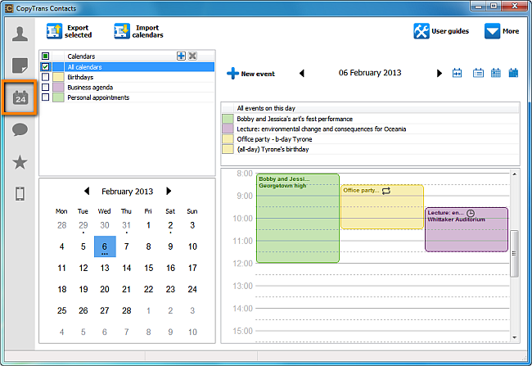
Task: Switch to week view icon
Action: 496,73
